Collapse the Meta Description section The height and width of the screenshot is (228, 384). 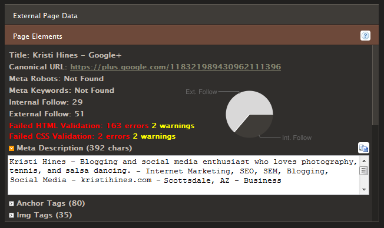click(12, 148)
